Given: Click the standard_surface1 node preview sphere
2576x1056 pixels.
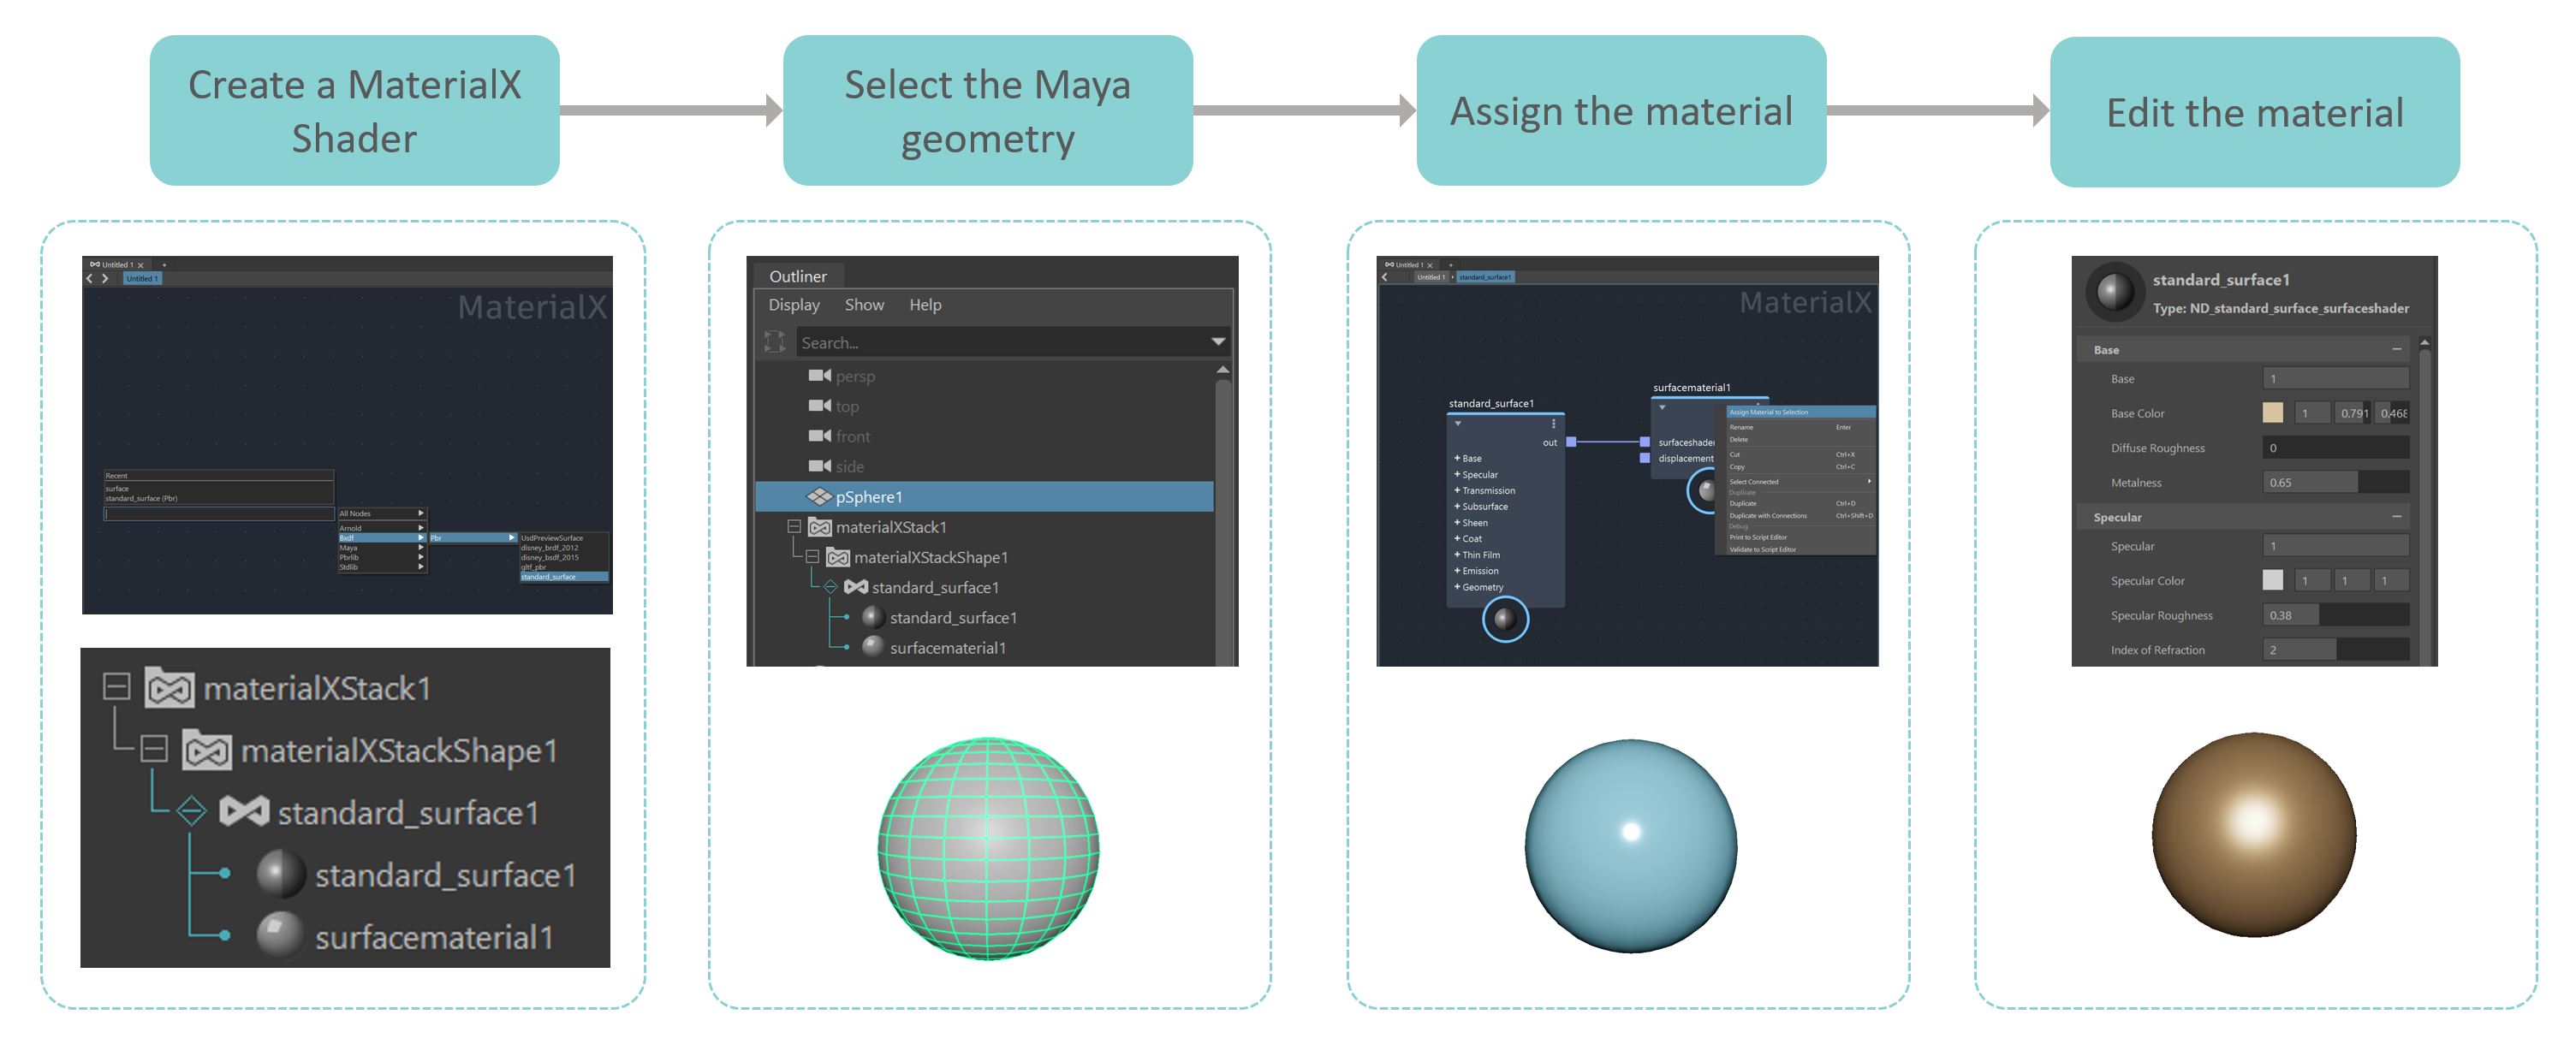Looking at the screenshot, I should tap(1504, 620).
